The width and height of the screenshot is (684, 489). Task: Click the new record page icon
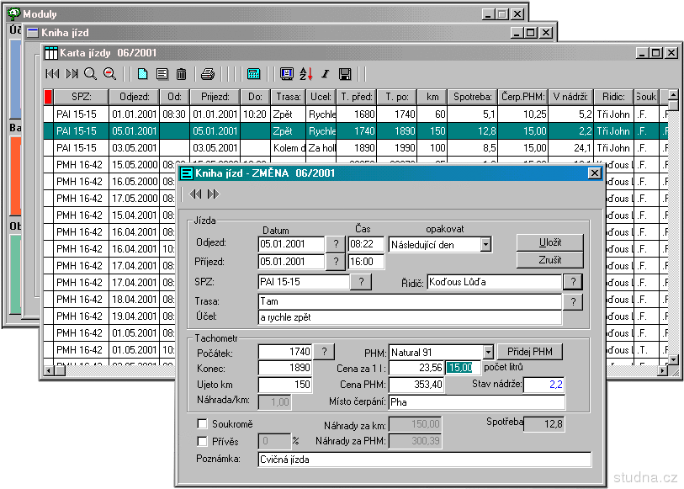tap(142, 74)
